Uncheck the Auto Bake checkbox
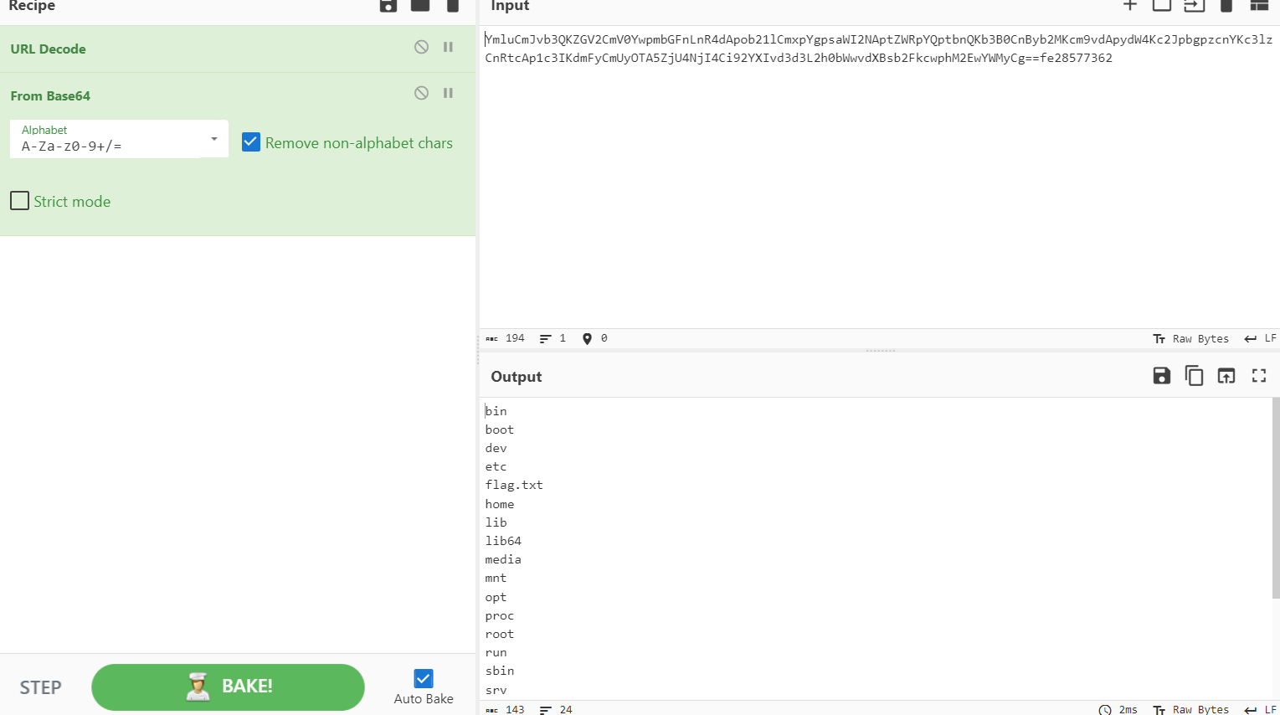The image size is (1280, 715). pyautogui.click(x=424, y=679)
